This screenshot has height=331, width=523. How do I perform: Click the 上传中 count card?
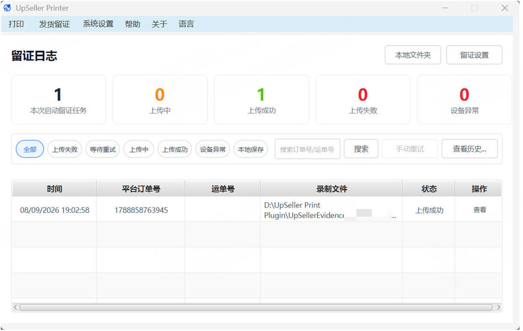160,100
